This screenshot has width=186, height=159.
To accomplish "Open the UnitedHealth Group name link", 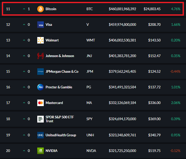I will [x=61, y=135].
